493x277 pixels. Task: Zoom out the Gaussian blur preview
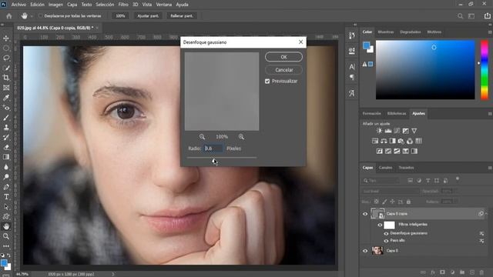(x=202, y=137)
